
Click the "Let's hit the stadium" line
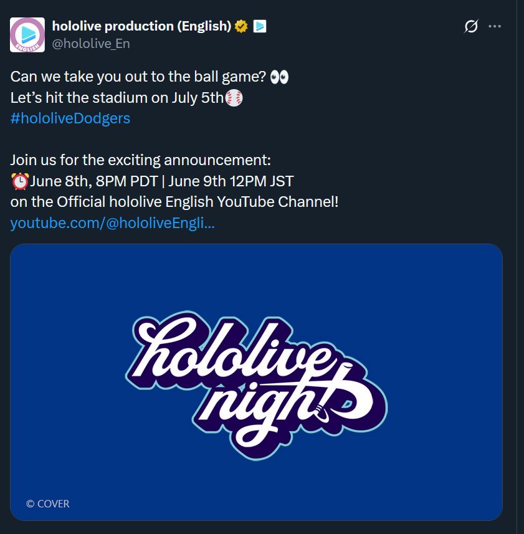pyautogui.click(x=117, y=98)
